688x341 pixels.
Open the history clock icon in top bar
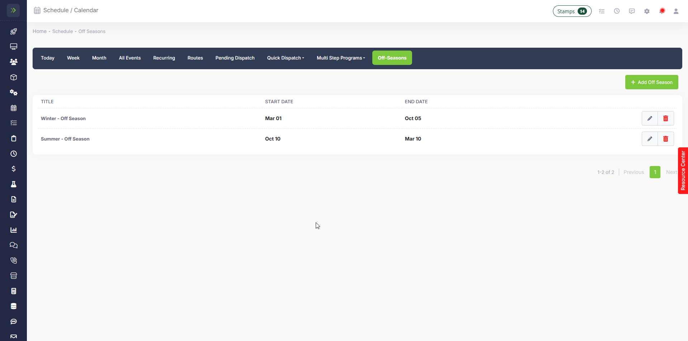(x=617, y=11)
